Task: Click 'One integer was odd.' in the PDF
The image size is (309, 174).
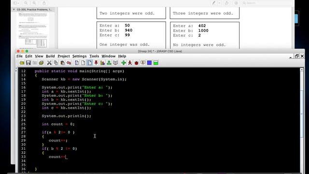Action: pyautogui.click(x=125, y=44)
